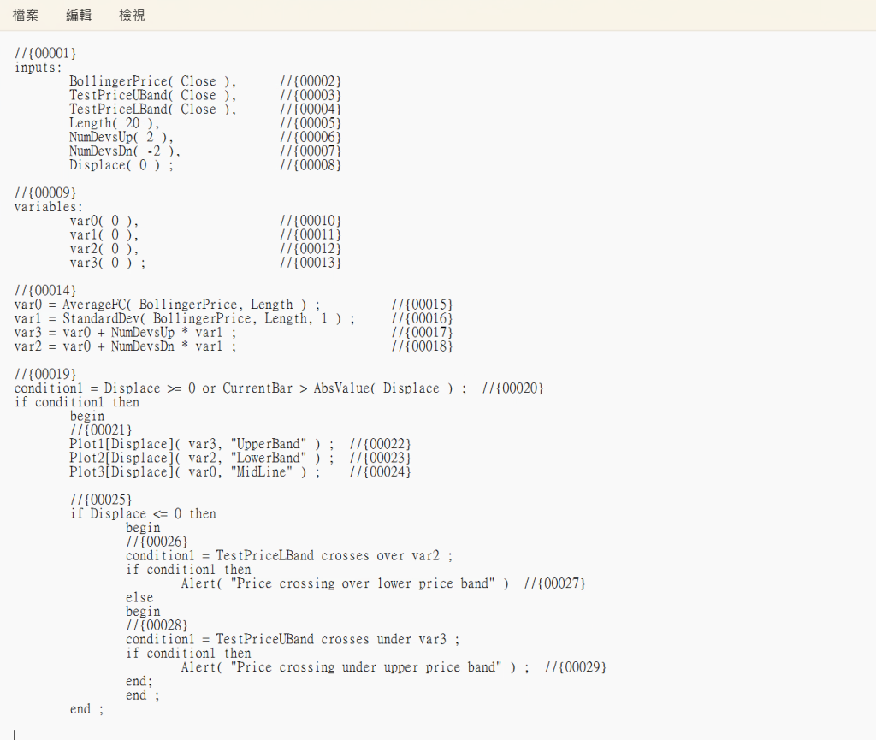Viewport: 876px width, 740px height.
Task: Open the 檔案 (File) menu
Action: [26, 15]
